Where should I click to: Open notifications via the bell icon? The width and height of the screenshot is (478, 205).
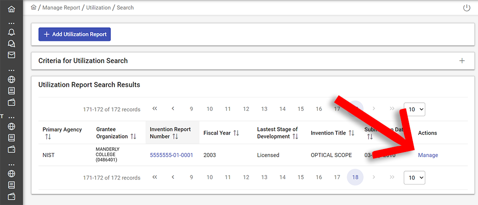[11, 32]
